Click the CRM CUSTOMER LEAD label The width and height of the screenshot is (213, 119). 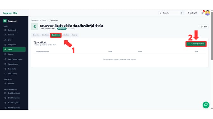pos(48,29)
